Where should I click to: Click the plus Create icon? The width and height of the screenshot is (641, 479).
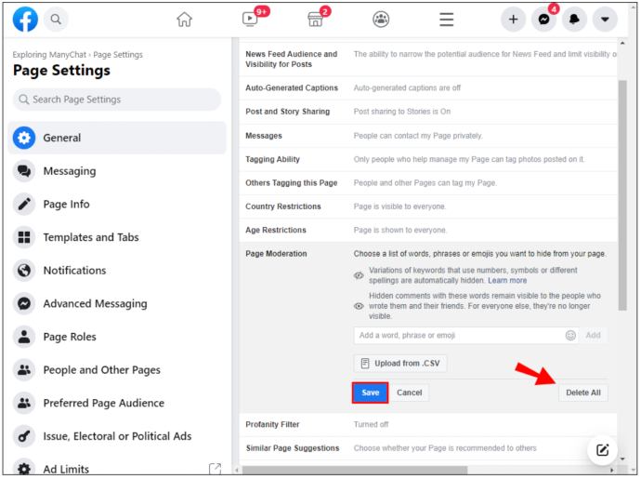pyautogui.click(x=514, y=20)
